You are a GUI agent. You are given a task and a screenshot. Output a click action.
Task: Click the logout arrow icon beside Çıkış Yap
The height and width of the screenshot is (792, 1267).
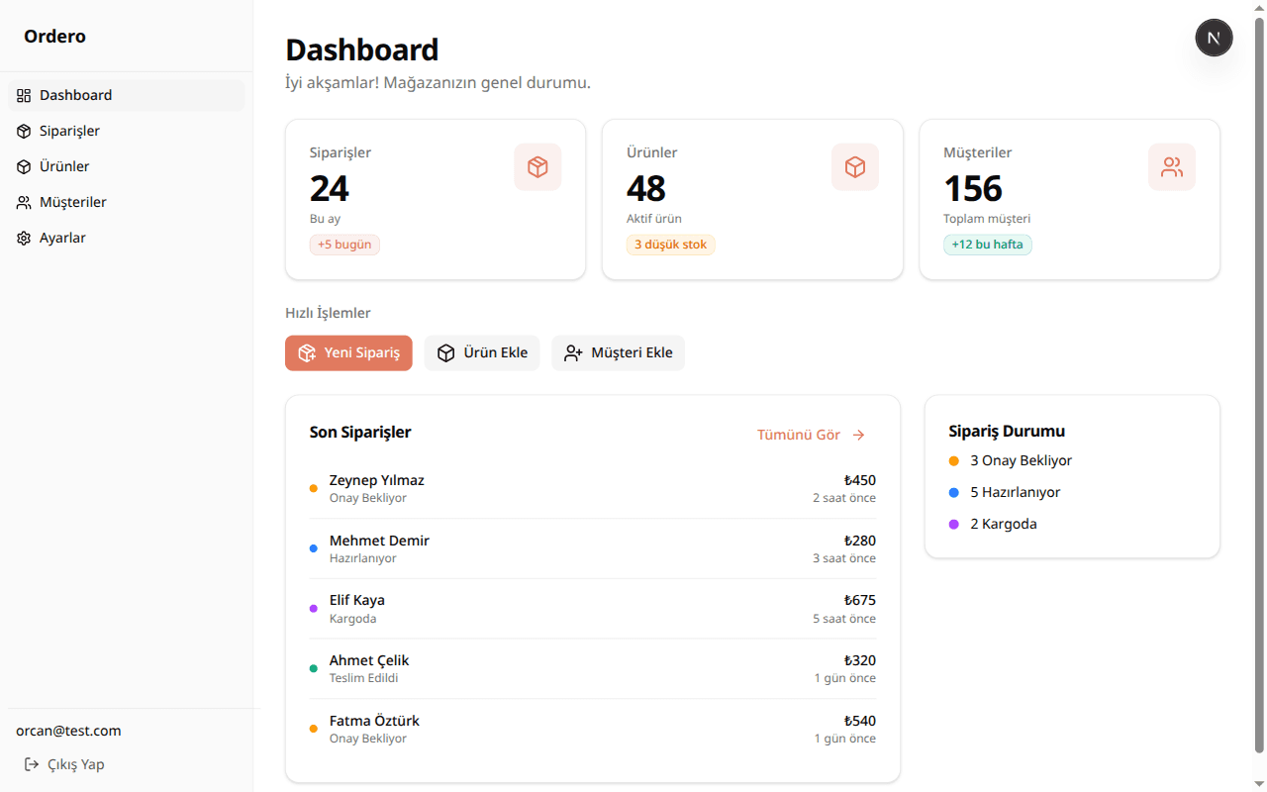pyautogui.click(x=32, y=764)
